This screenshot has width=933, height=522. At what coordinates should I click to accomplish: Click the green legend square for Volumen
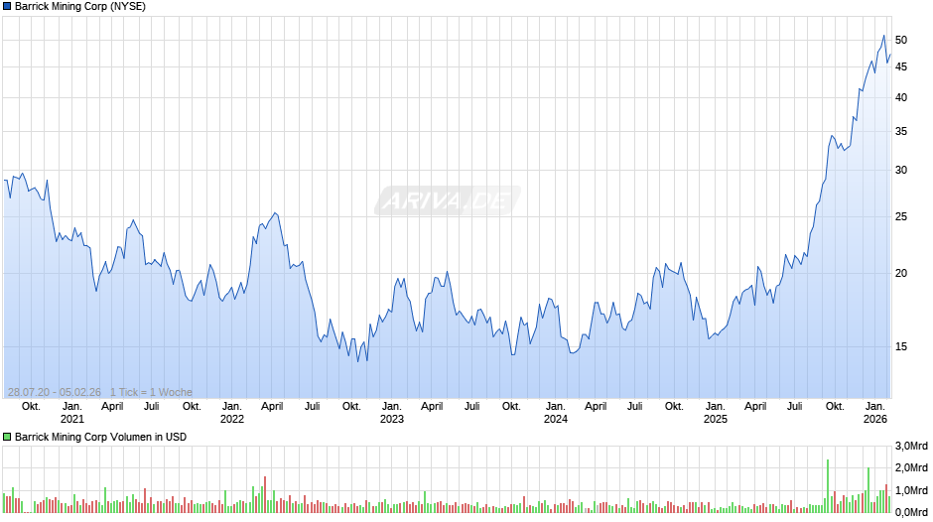pyautogui.click(x=7, y=437)
